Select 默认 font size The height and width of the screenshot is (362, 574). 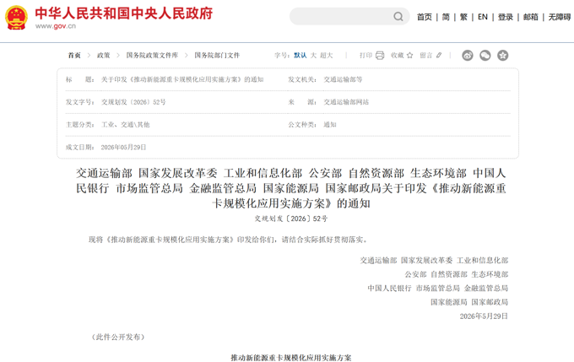pos(301,55)
